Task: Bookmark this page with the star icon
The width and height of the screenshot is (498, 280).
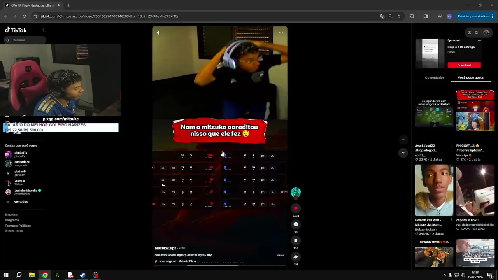Action: pyautogui.click(x=399, y=16)
